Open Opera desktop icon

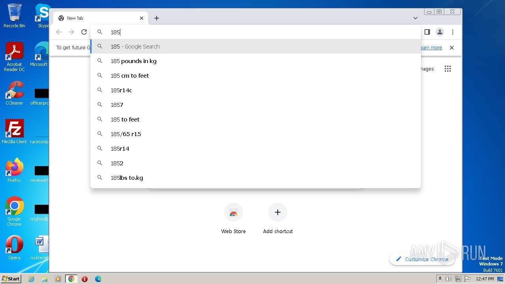[x=14, y=248]
